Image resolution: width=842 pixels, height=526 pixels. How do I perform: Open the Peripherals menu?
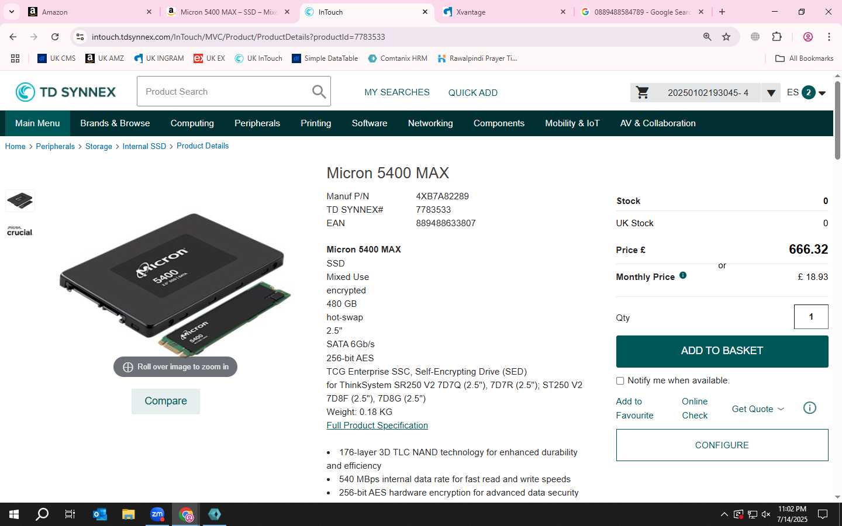(257, 123)
